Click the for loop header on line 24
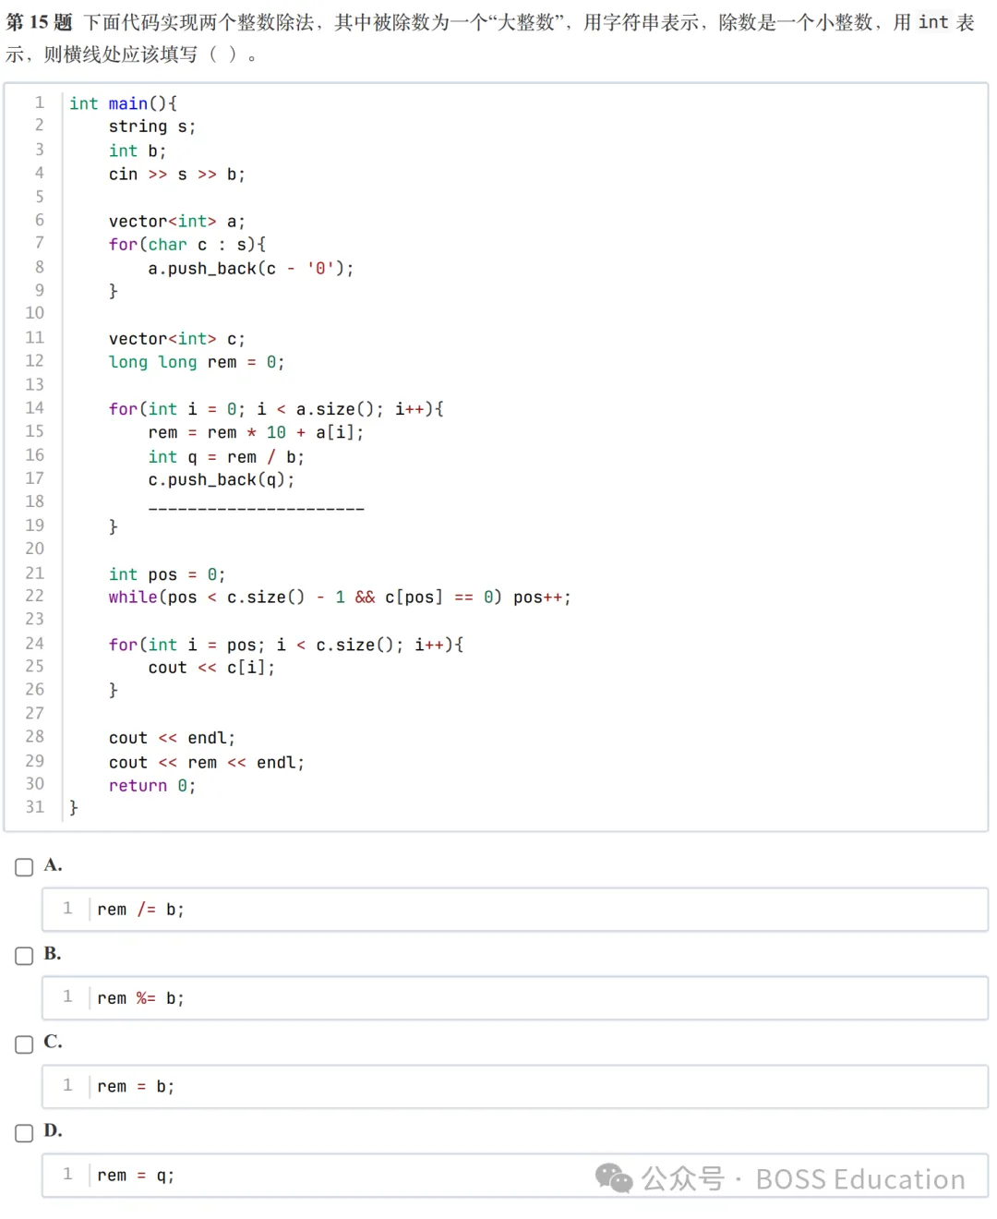 tap(286, 645)
